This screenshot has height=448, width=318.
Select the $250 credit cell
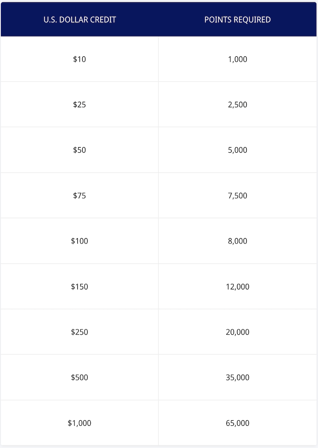point(79,332)
